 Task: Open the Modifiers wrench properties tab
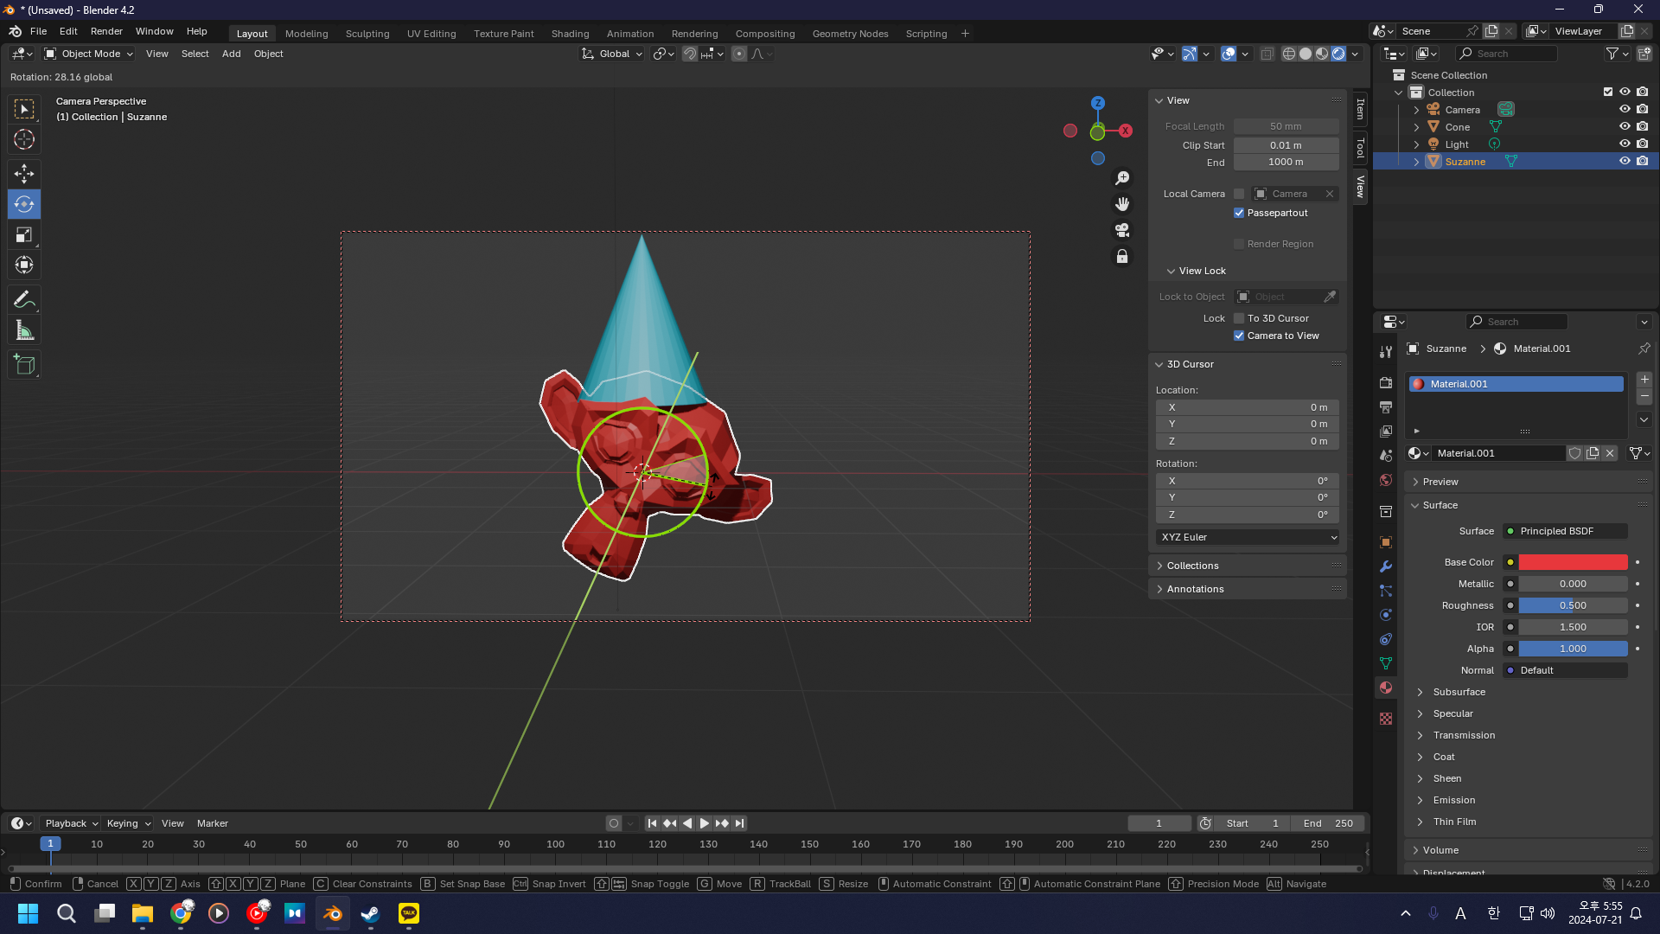(x=1386, y=566)
